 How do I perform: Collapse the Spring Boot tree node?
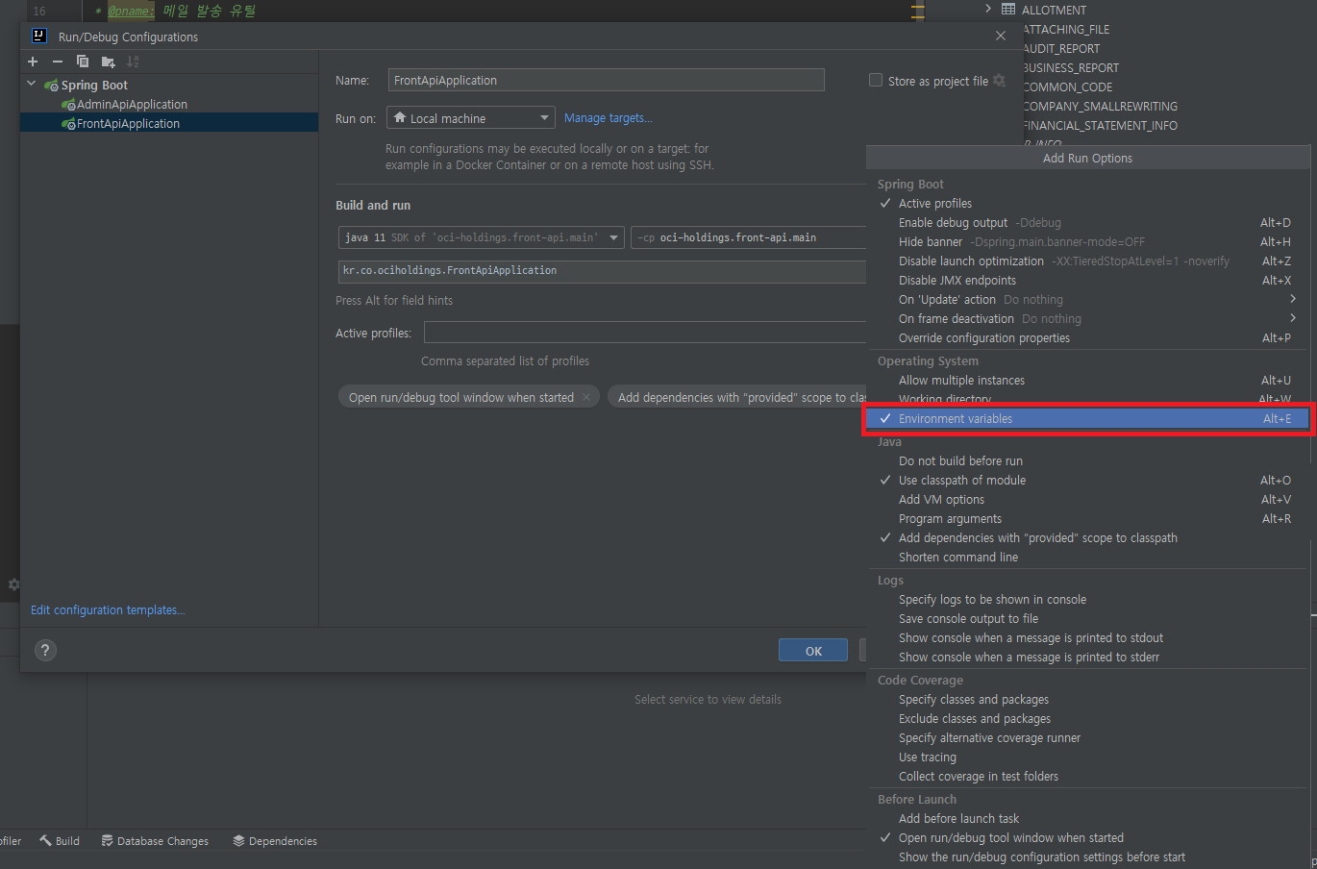coord(32,85)
